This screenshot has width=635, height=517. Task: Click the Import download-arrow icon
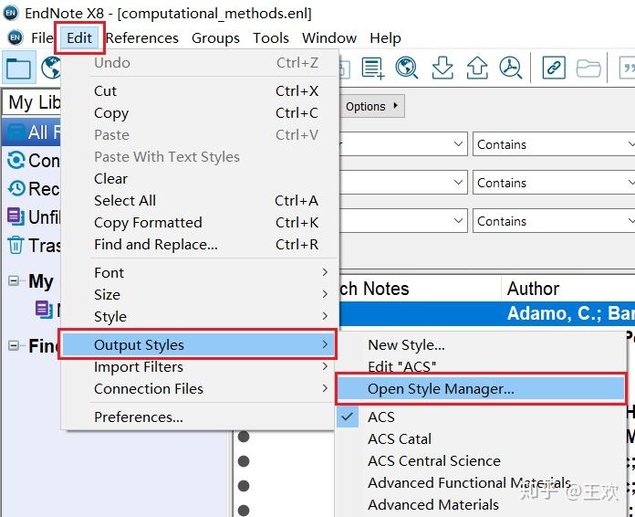[x=442, y=68]
